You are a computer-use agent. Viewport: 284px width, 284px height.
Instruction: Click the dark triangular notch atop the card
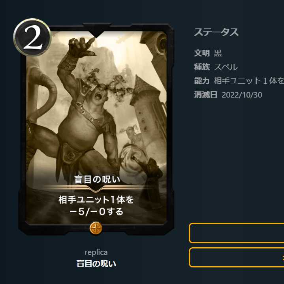pyautogui.click(x=96, y=30)
